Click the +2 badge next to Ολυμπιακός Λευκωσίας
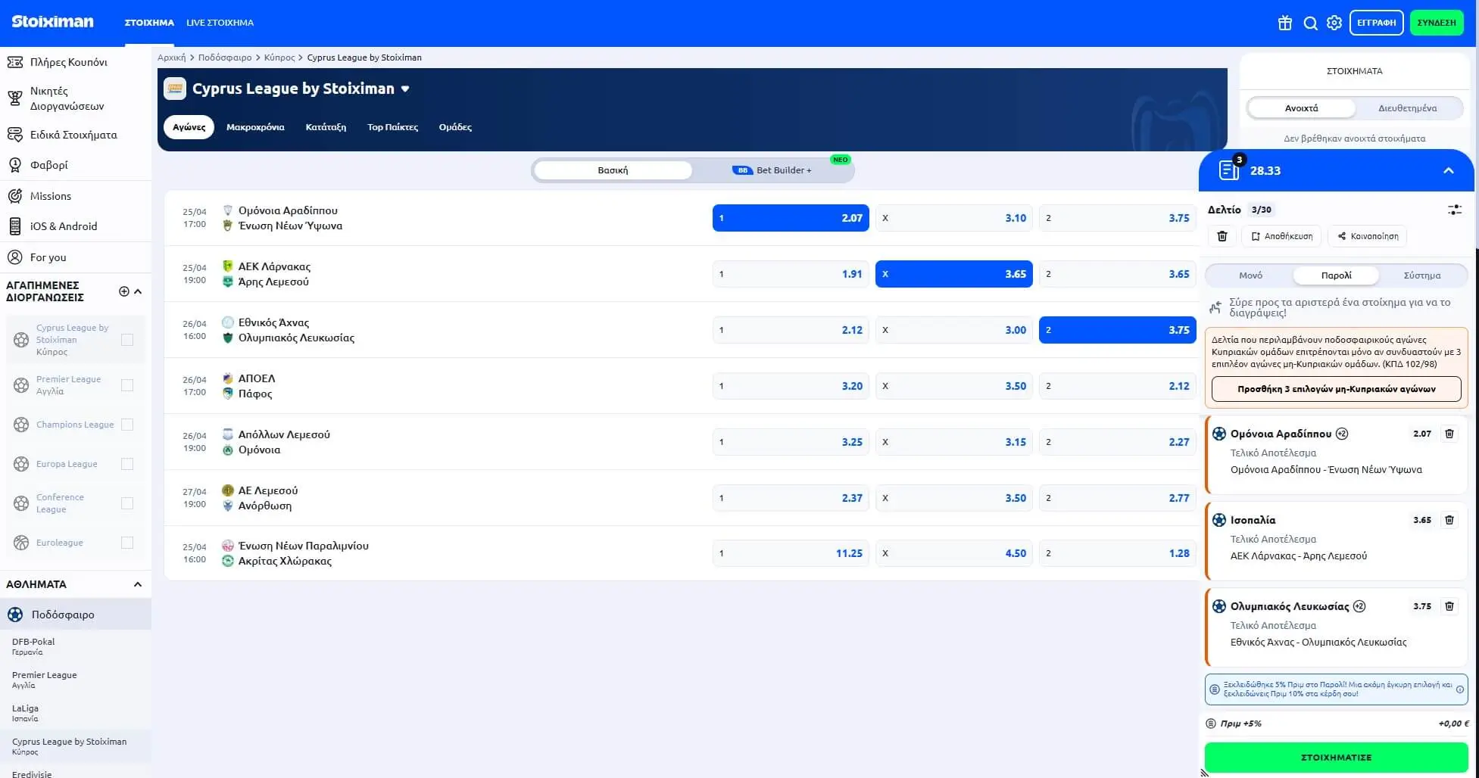Screen dimensions: 1479x778 [x=1359, y=606]
